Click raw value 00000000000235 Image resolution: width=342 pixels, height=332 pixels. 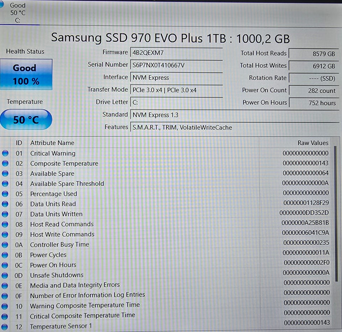306,243
